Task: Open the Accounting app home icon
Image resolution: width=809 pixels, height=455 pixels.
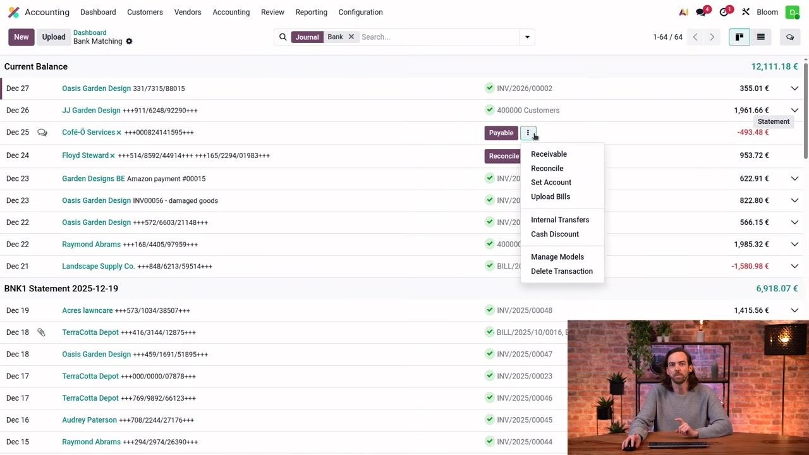Action: pyautogui.click(x=13, y=12)
